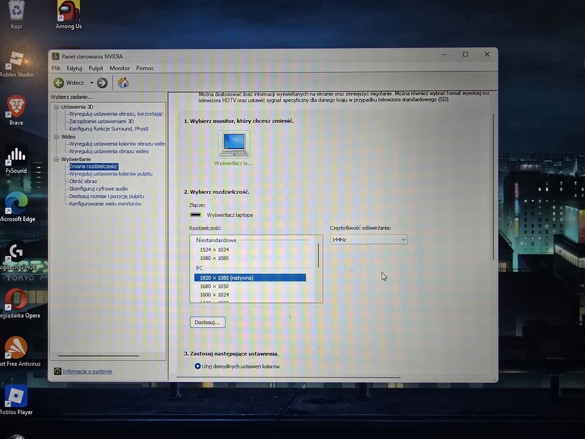Viewport: 585px width, 439px height.
Task: Select Skonfiguruj cyfrowe audio
Action: click(98, 189)
